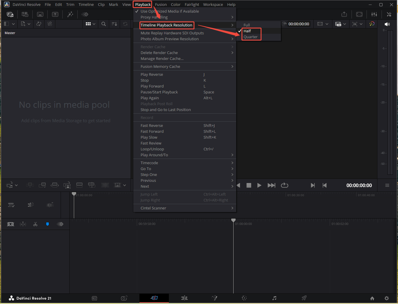Toggle timeline snapping bracket icon

coord(11,224)
